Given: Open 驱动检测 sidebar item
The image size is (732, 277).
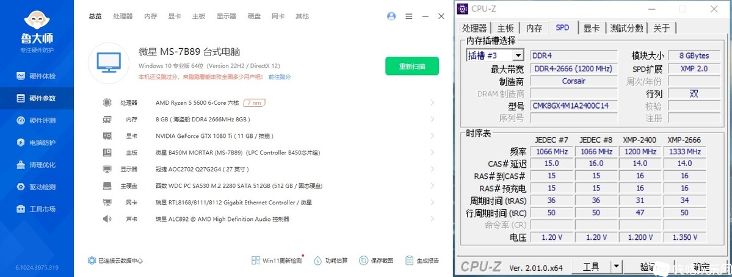Looking at the screenshot, I should click(37, 187).
